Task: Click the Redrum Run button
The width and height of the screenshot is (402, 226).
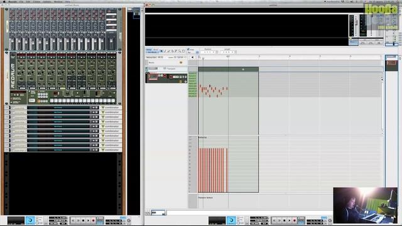Action: pos(32,100)
